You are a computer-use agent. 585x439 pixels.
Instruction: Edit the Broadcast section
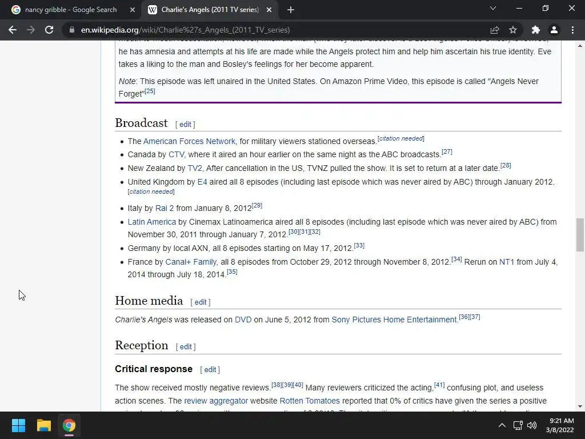pyautogui.click(x=185, y=124)
